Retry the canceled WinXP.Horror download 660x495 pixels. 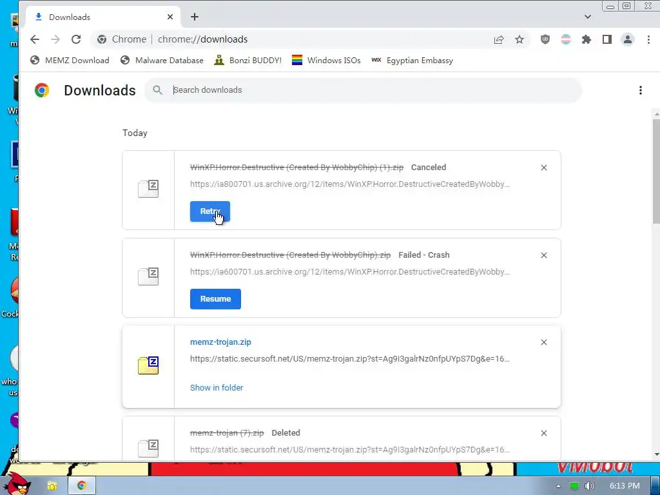(209, 211)
